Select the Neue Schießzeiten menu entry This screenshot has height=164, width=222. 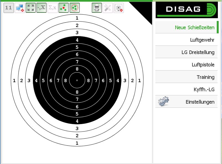tap(194, 27)
